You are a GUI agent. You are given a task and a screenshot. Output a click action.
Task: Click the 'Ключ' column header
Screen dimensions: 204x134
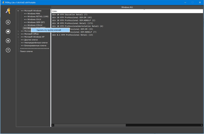pyautogui.click(x=127, y=11)
